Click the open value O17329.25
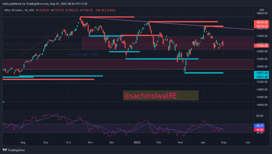This screenshot has height=154, width=272. tap(42, 10)
